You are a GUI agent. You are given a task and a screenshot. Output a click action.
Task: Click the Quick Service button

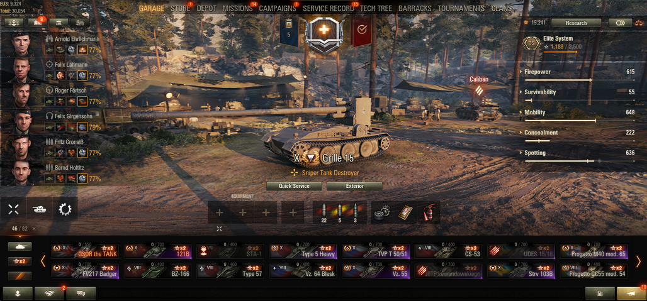click(294, 186)
